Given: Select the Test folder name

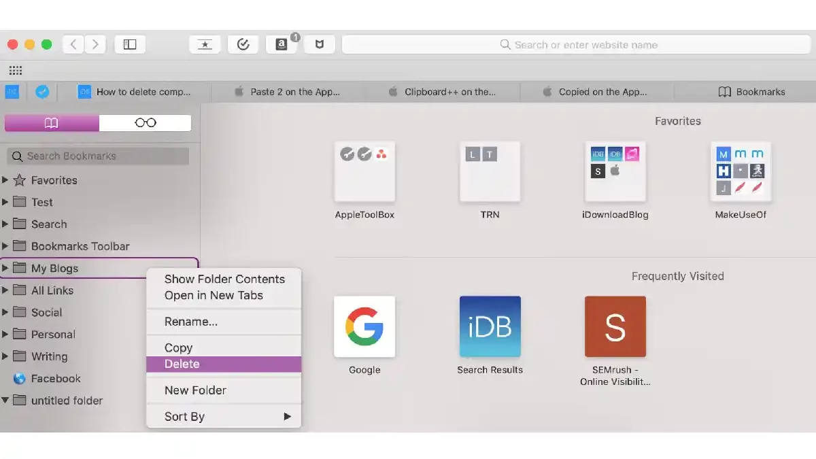Looking at the screenshot, I should coord(42,202).
